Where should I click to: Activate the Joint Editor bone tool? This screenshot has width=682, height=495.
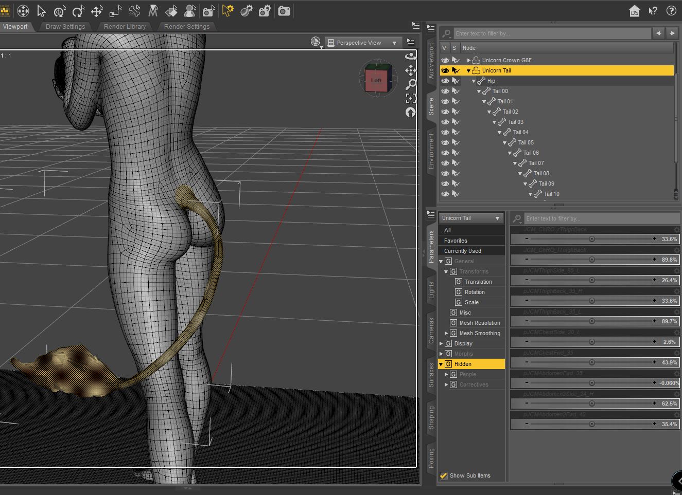tap(134, 11)
